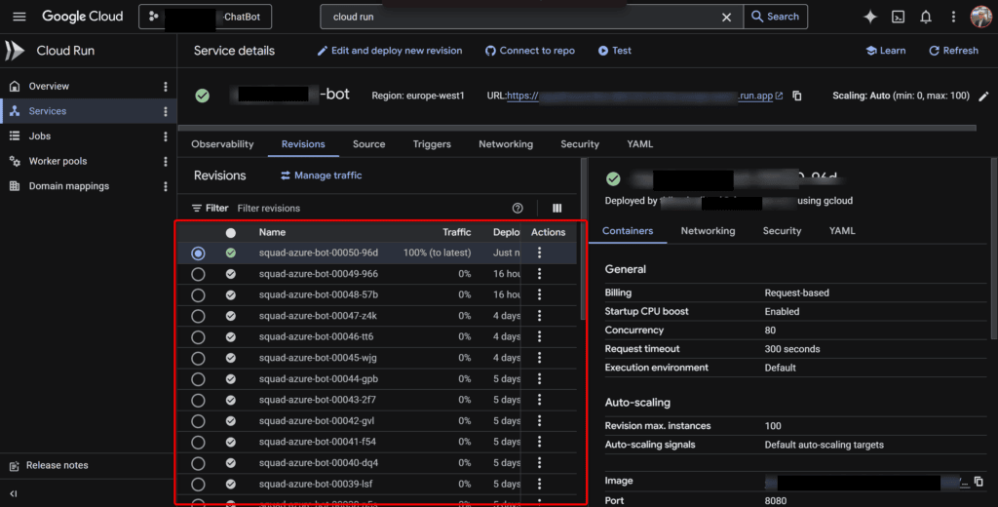
Task: Select revision squad-azure-bot-00043-2f7 radio button
Action: click(198, 400)
